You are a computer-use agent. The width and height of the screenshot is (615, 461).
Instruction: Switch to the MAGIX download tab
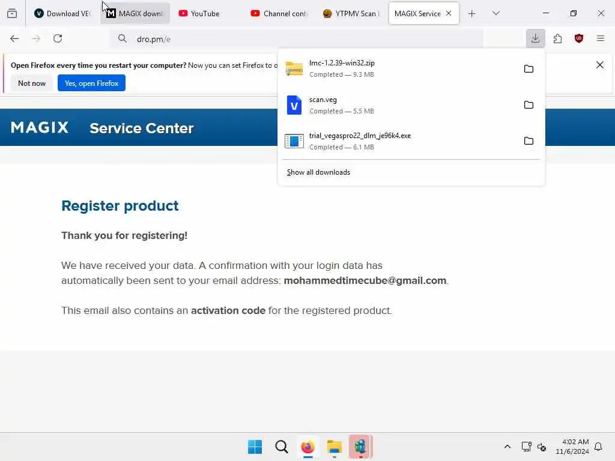pos(135,13)
